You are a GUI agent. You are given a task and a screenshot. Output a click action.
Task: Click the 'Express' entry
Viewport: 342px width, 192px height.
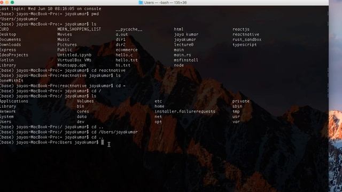[x=8, y=50]
